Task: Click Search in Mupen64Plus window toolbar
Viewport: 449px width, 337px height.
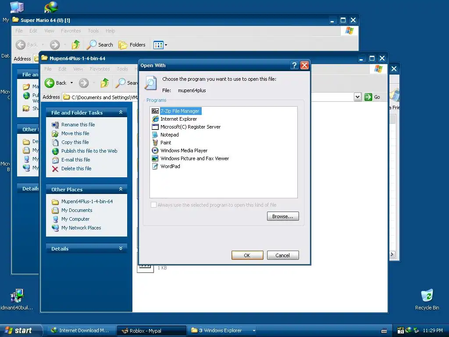Action: click(127, 83)
